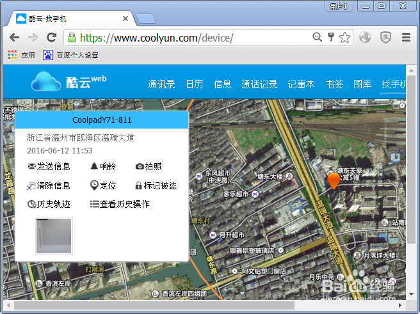The image size is (420, 314).
Task: Click the 用户1 profile button
Action: coord(338,6)
